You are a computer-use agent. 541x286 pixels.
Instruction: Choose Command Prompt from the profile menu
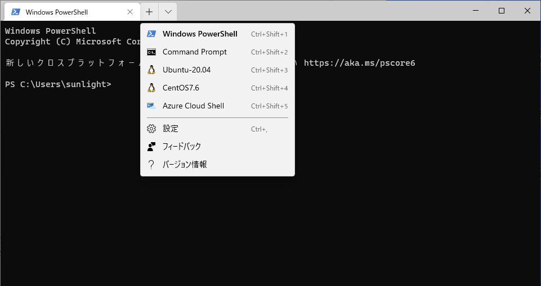tap(195, 52)
